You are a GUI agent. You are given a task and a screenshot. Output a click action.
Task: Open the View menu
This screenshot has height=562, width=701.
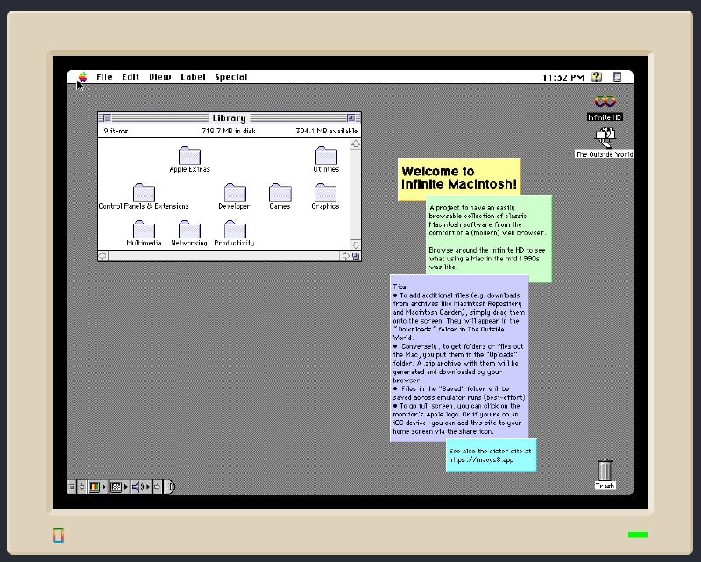(x=160, y=77)
